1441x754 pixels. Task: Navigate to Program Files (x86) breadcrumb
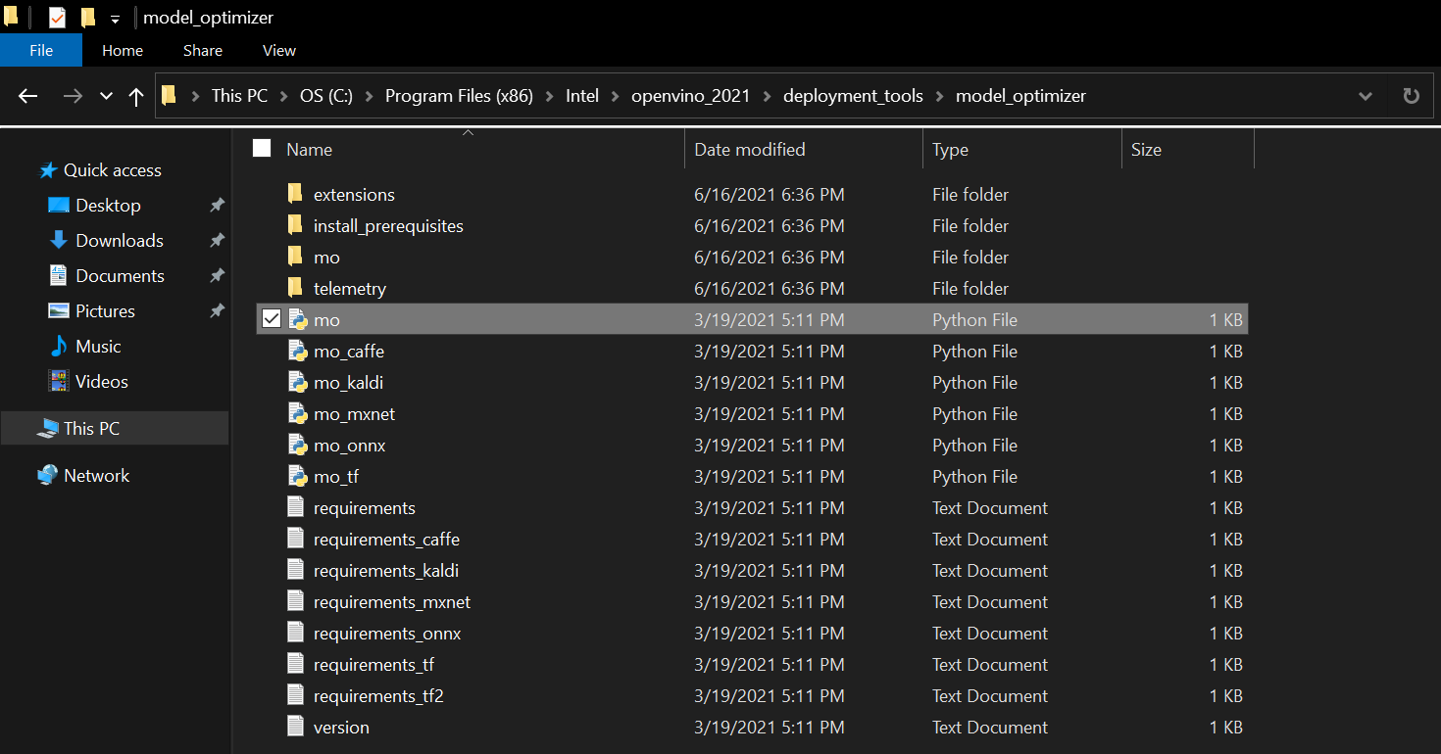click(x=459, y=96)
